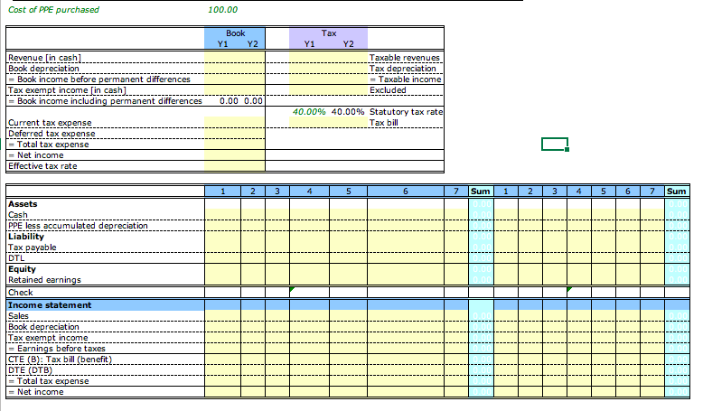Select the 'Cost of PPE purchased' label cell
Screen dimensions: 703x411
(53, 9)
